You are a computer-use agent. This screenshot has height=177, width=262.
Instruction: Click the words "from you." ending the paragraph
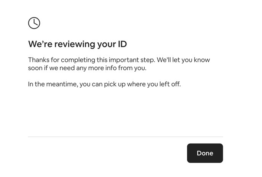click(x=132, y=68)
